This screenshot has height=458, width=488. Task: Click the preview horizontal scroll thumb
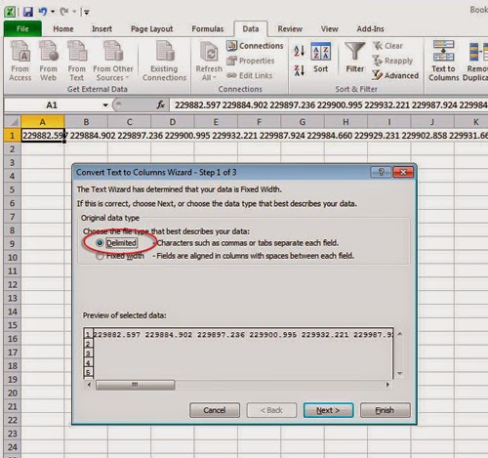(x=135, y=385)
